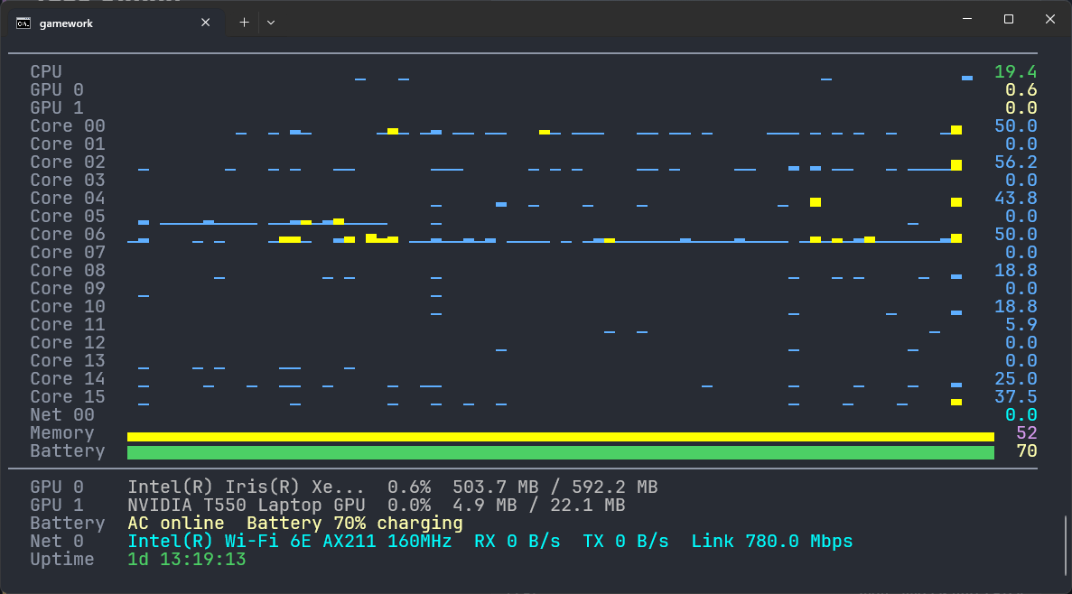Click the Core 02 value 56.2

[x=1015, y=162]
